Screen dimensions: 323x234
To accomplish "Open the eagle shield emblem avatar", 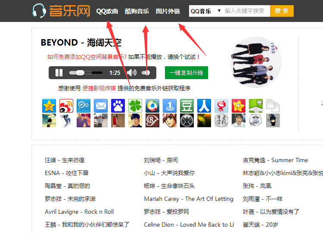I will tap(187, 120).
